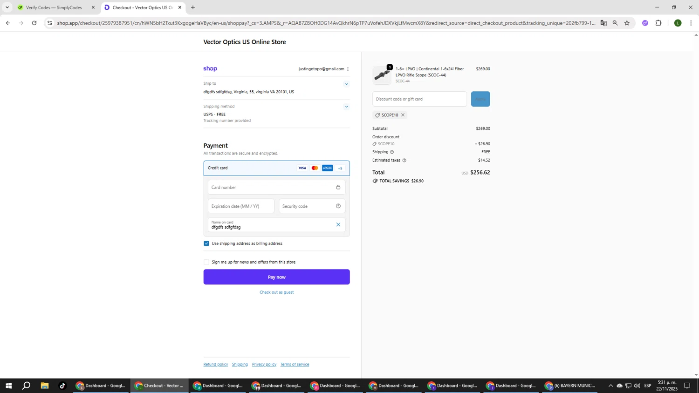Select the Credit card payment option
This screenshot has width=699, height=393.
(x=276, y=168)
